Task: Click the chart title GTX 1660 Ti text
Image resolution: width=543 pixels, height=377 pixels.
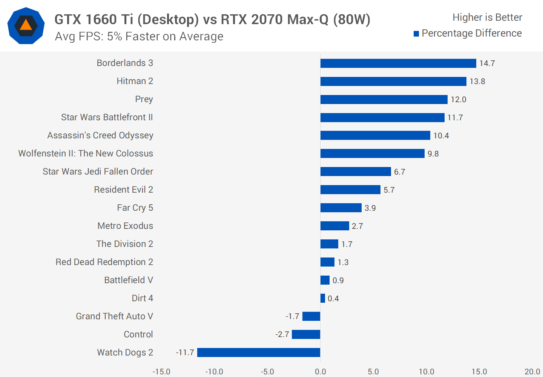Action: click(x=212, y=19)
